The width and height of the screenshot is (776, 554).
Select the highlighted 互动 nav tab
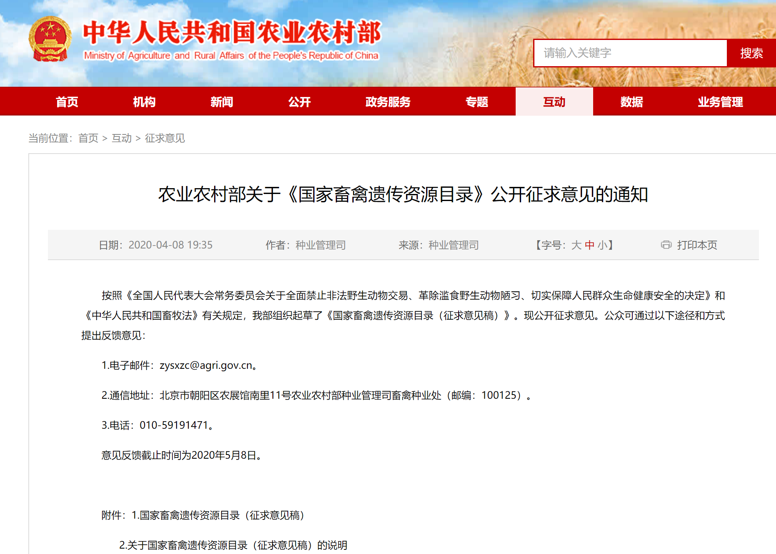point(554,102)
